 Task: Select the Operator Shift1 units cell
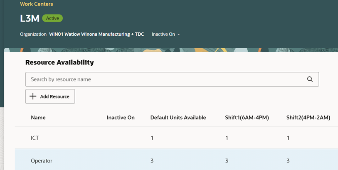coord(227,160)
